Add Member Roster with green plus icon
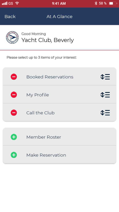Screen dimensions: 119x212 click(x=14, y=137)
